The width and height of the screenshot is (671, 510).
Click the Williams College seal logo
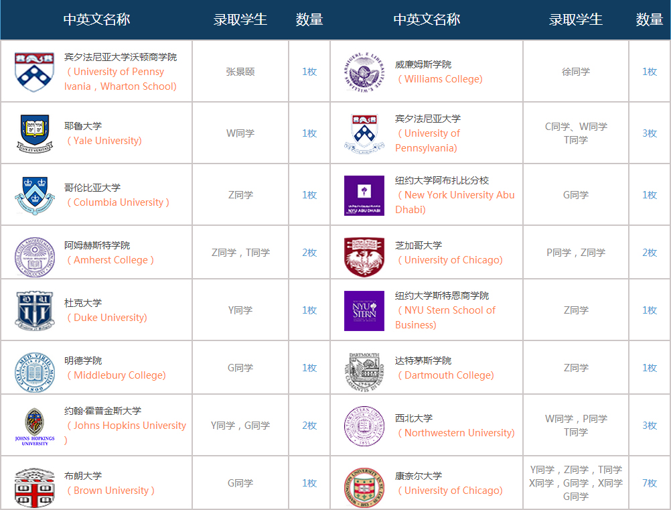(x=364, y=72)
